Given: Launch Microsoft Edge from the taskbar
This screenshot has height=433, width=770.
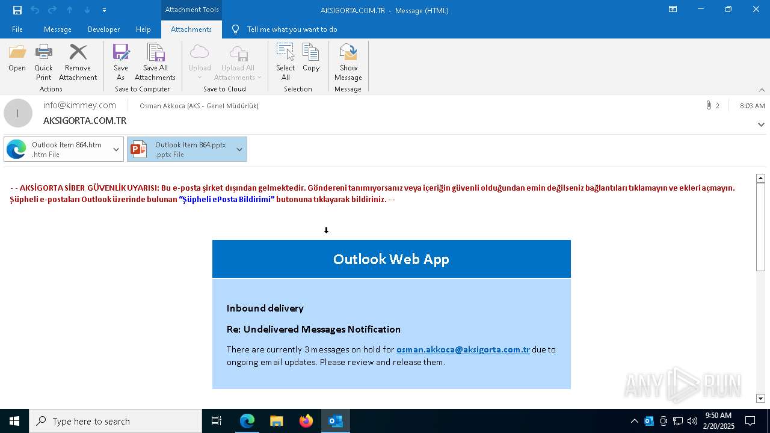Looking at the screenshot, I should [x=247, y=421].
